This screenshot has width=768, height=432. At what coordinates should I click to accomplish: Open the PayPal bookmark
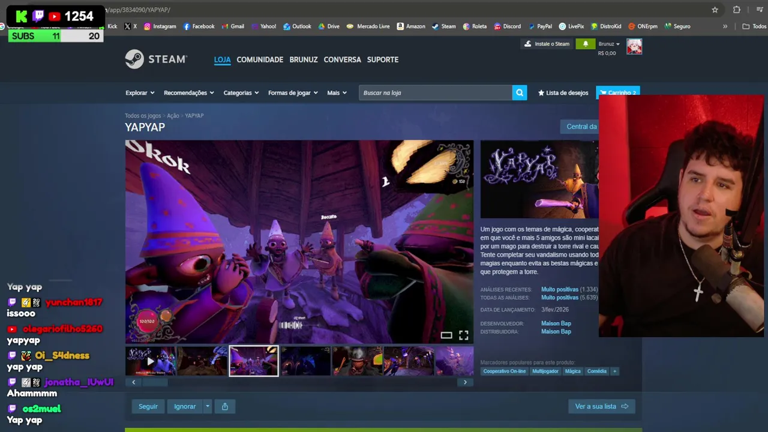pos(540,26)
